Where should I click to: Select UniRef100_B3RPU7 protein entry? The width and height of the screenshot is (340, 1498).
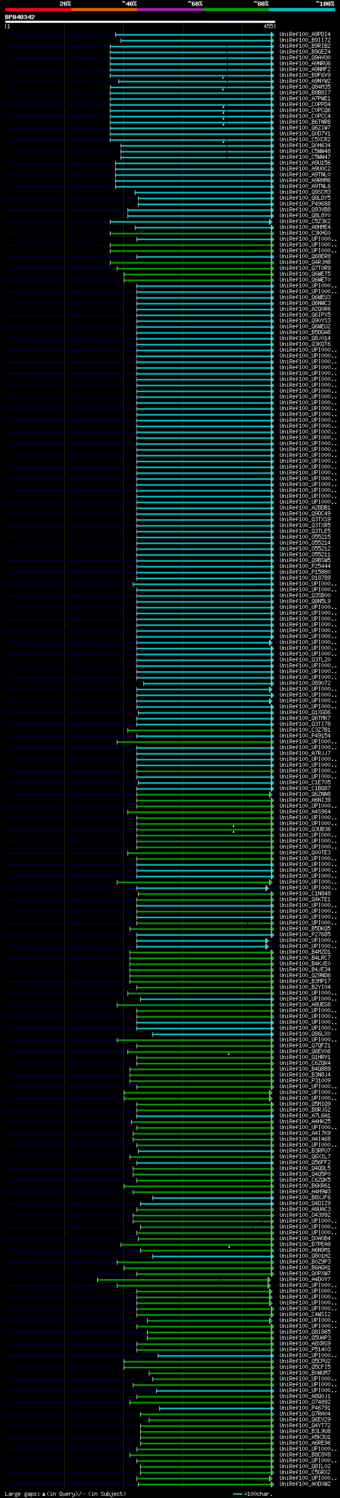tap(305, 1151)
